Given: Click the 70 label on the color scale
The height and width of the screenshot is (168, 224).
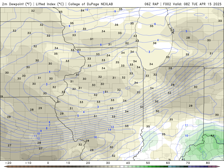Looking at the screenshot, I should [x=188, y=163].
